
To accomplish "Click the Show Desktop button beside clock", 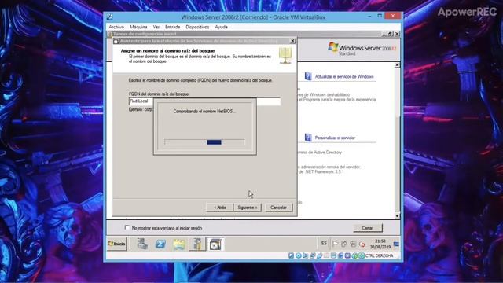I will pyautogui.click(x=396, y=244).
